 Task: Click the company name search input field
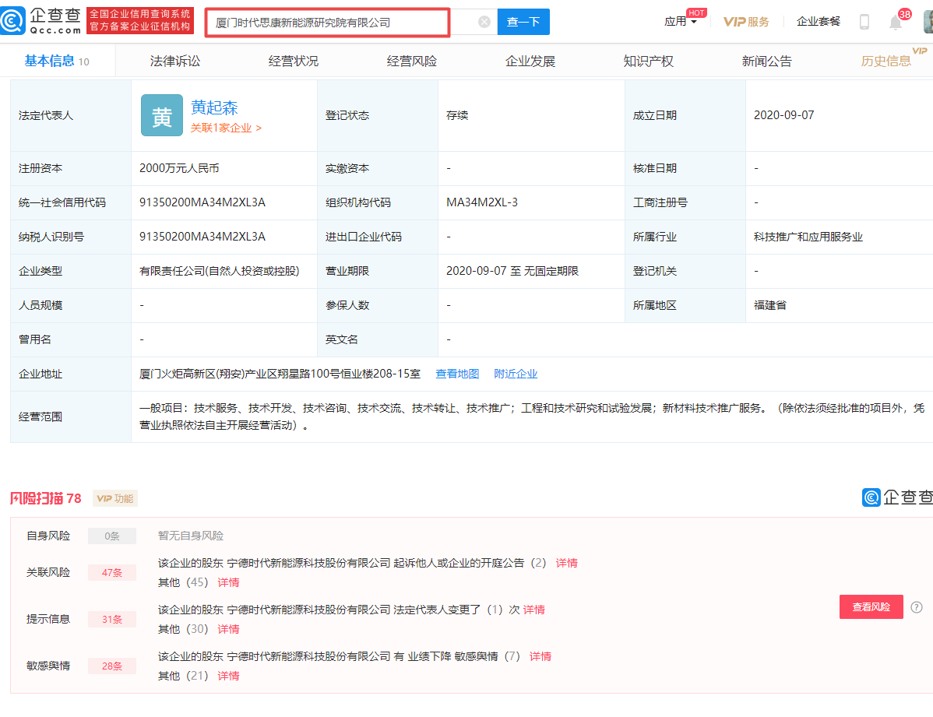pos(327,22)
